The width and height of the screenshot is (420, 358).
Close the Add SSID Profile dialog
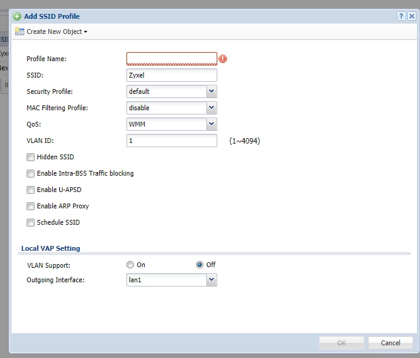[x=412, y=16]
